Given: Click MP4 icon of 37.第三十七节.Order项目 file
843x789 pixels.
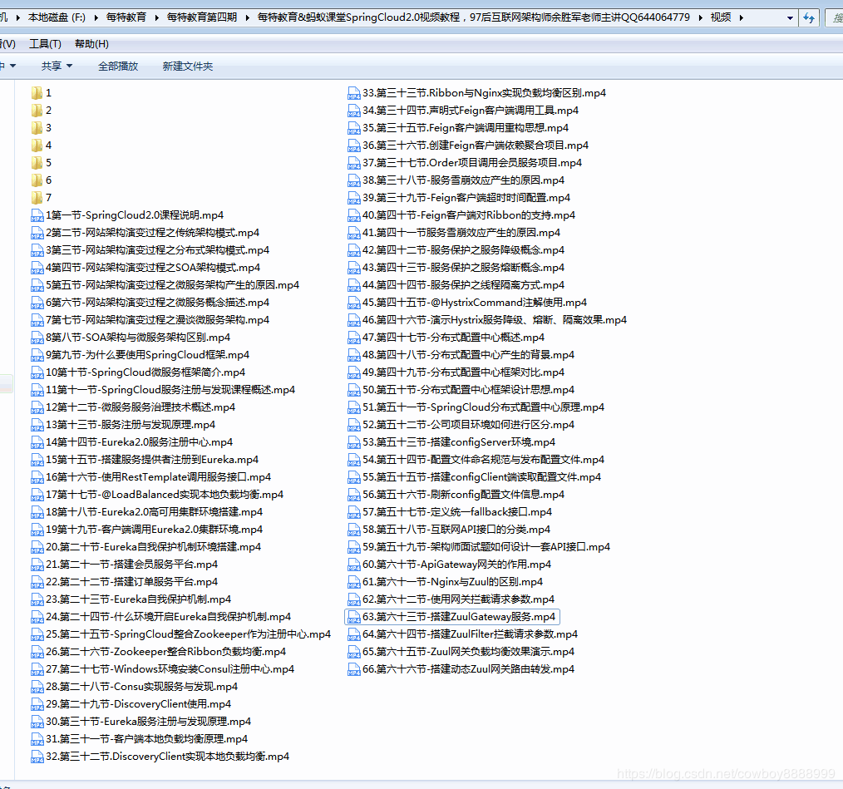Looking at the screenshot, I should click(354, 163).
